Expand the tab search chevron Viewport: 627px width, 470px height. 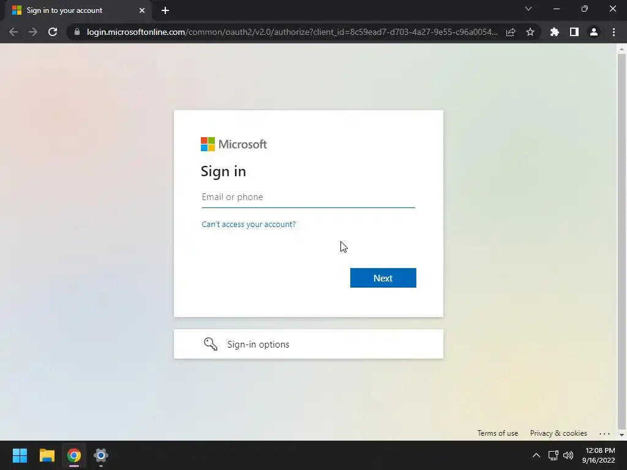click(x=528, y=9)
